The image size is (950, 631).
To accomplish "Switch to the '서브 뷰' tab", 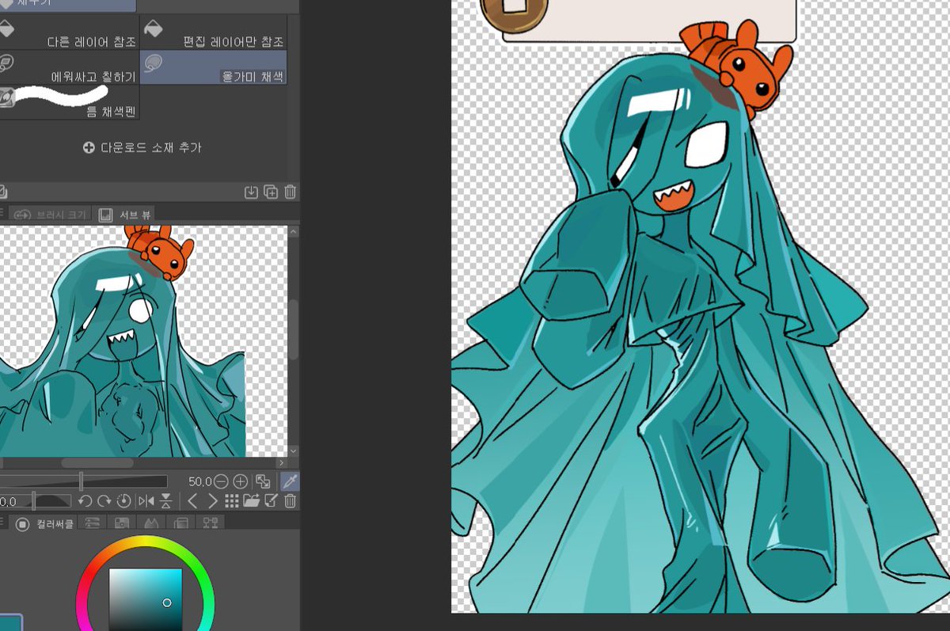I will coord(125,215).
